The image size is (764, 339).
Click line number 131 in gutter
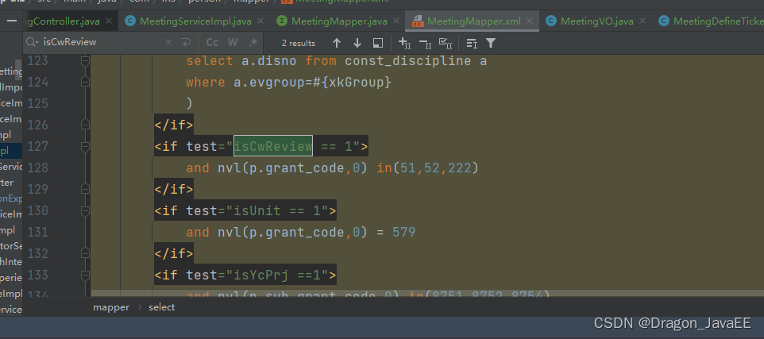[37, 232]
